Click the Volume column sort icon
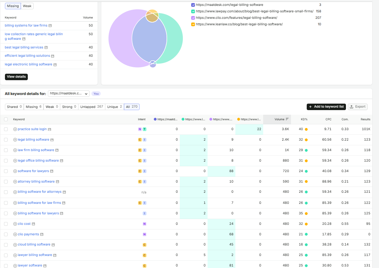Image resolution: width=379 pixels, height=268 pixels. coord(287,119)
